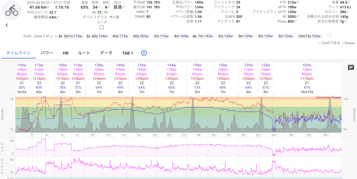Select the 3m 124w interval chip
The width and height of the screenshot is (357, 179).
click(x=285, y=36)
